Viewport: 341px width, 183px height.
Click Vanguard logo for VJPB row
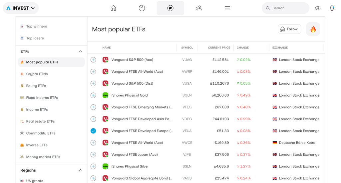tap(105, 154)
